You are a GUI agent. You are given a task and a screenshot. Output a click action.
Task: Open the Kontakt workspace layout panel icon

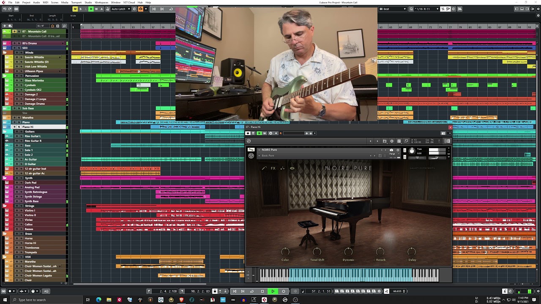(399, 141)
